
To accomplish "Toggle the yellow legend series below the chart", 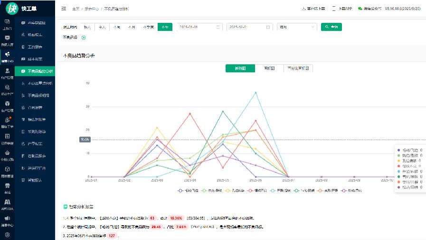I will click(235, 191).
